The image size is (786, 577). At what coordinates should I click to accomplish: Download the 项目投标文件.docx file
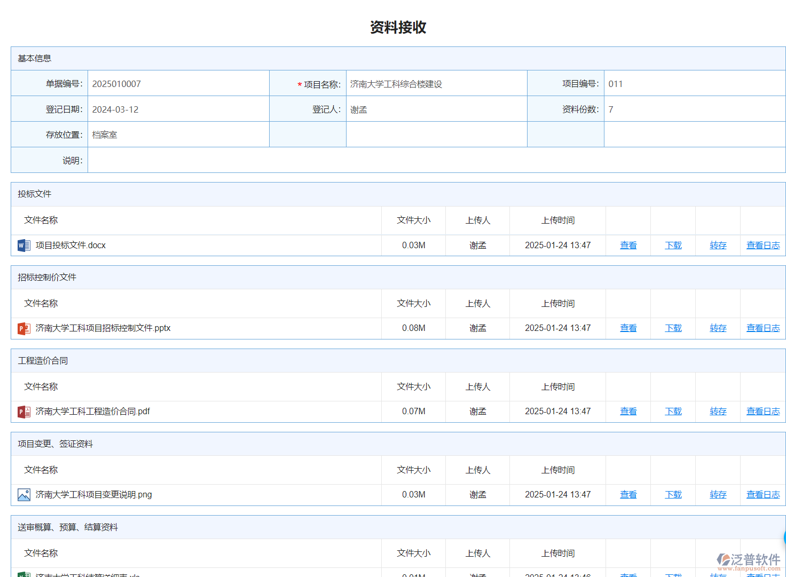click(673, 246)
